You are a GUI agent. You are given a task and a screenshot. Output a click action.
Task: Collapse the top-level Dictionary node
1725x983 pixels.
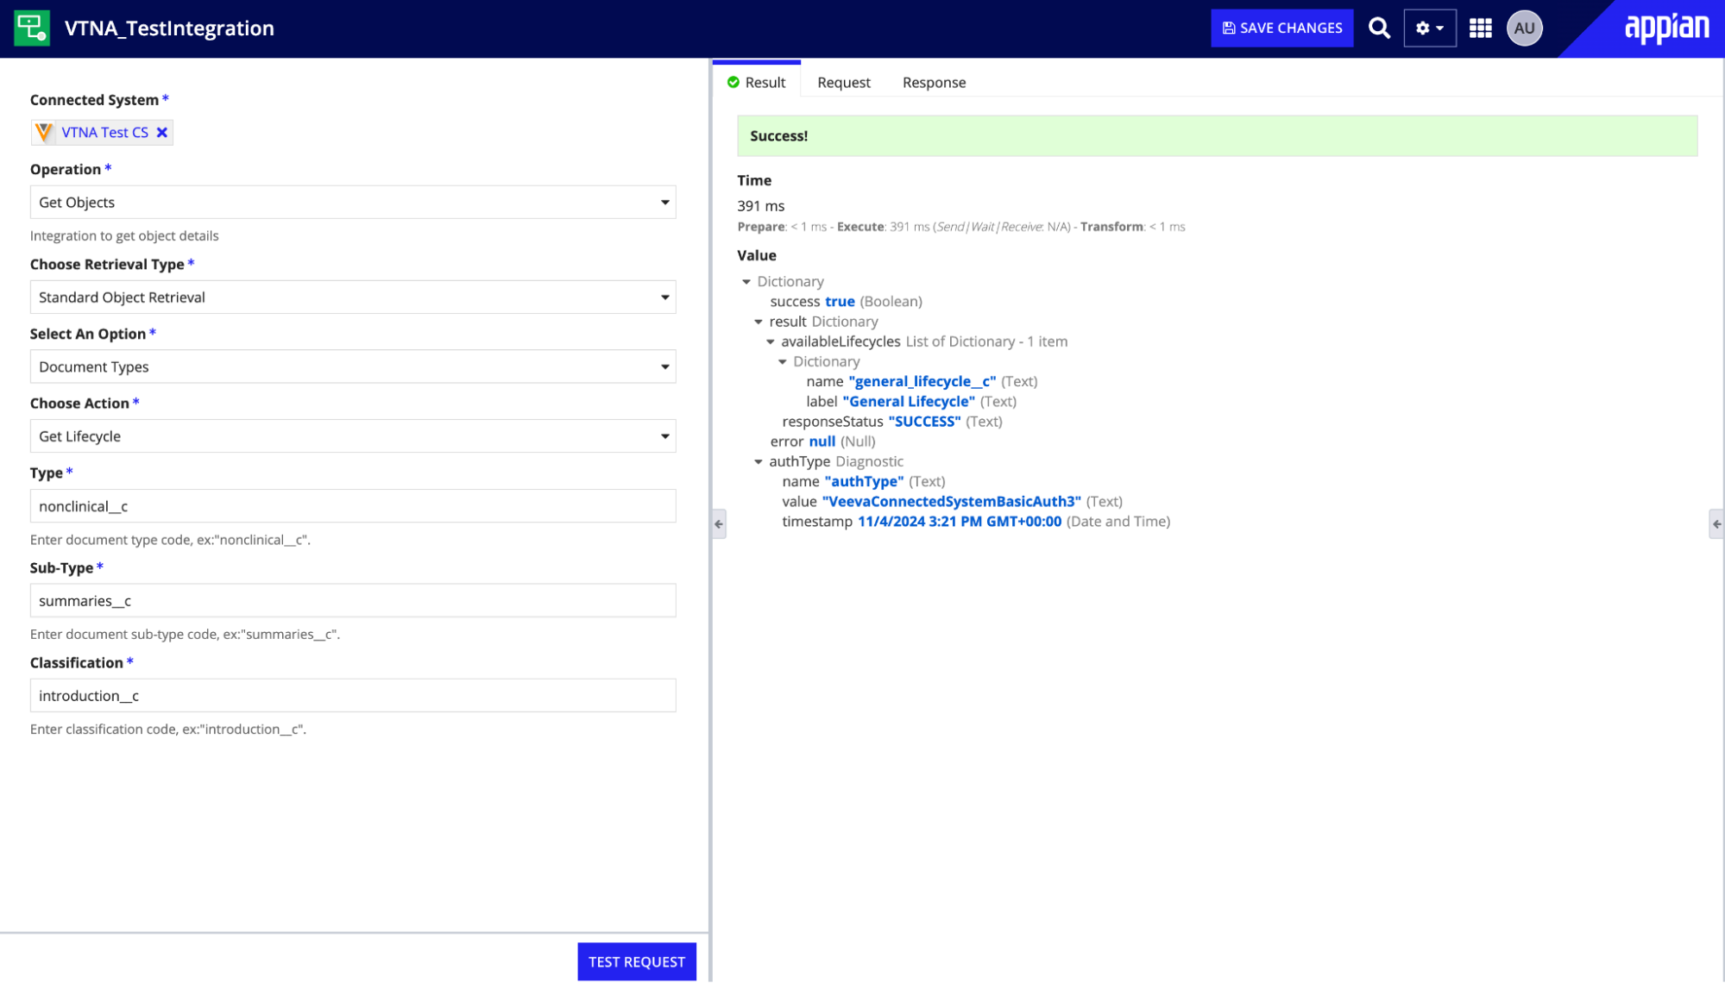point(746,282)
